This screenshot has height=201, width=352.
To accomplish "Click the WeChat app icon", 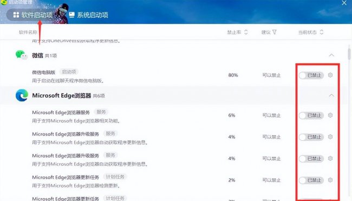I will tap(21, 55).
